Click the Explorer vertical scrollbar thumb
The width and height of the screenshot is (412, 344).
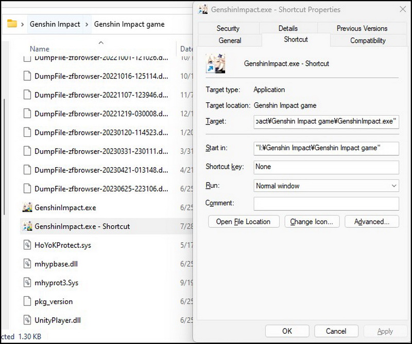coord(5,157)
